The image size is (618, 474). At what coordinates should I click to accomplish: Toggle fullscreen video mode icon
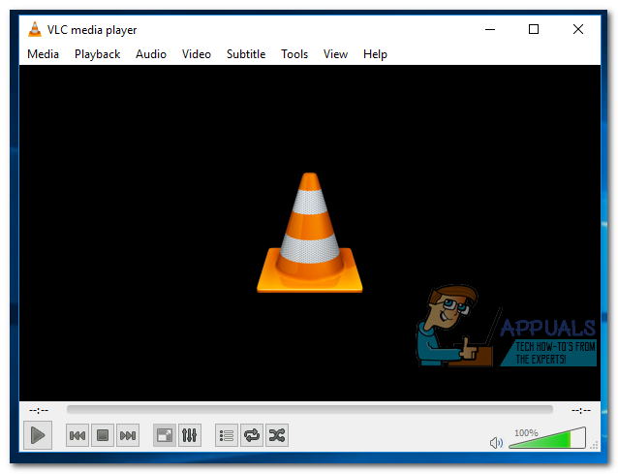pyautogui.click(x=165, y=435)
